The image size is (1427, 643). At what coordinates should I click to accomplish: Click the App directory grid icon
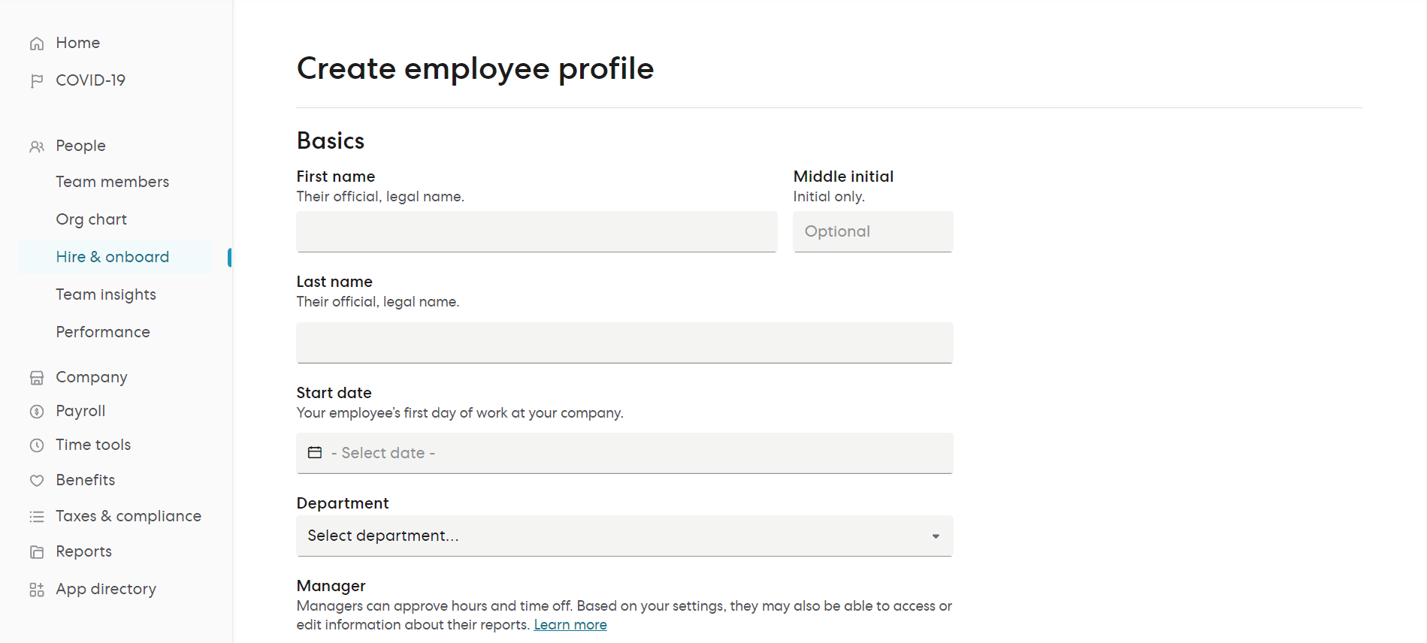37,590
